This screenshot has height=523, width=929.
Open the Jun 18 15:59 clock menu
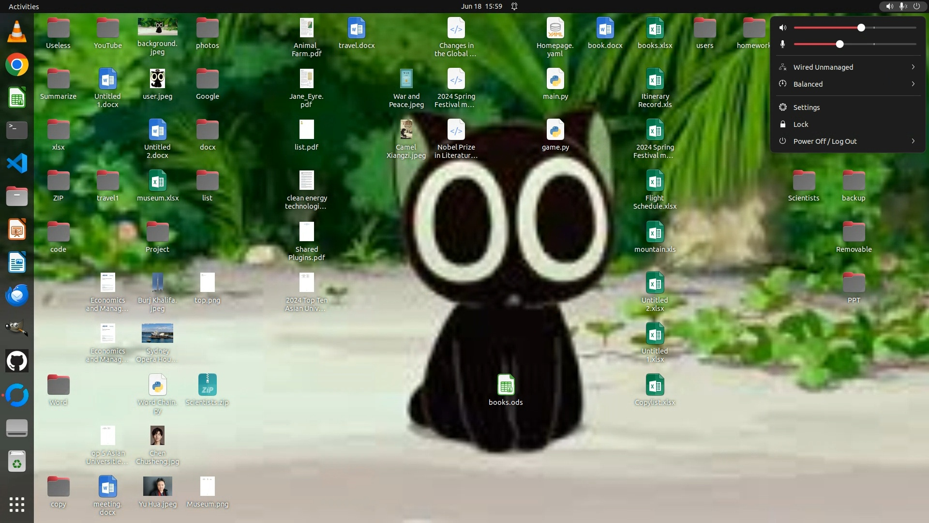point(481,6)
